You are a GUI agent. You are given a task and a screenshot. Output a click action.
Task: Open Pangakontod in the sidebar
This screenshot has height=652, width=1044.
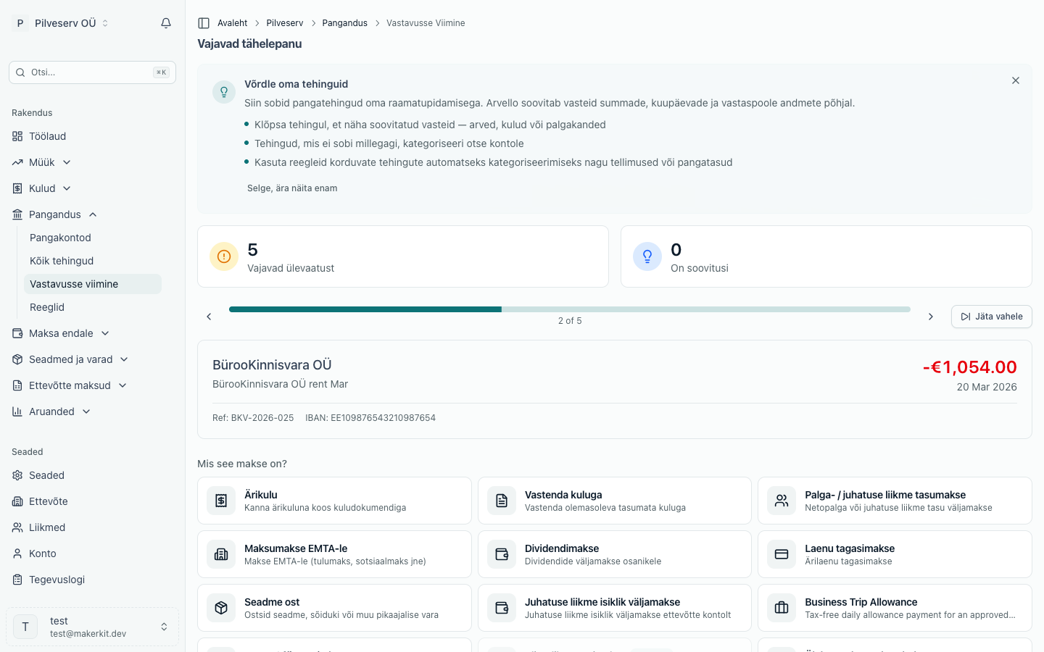pos(93,238)
